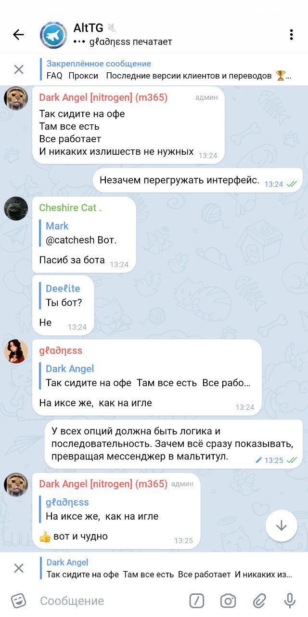Screen dimensions: 308x617
Task: Open the pinned message text
Action: 166,69
